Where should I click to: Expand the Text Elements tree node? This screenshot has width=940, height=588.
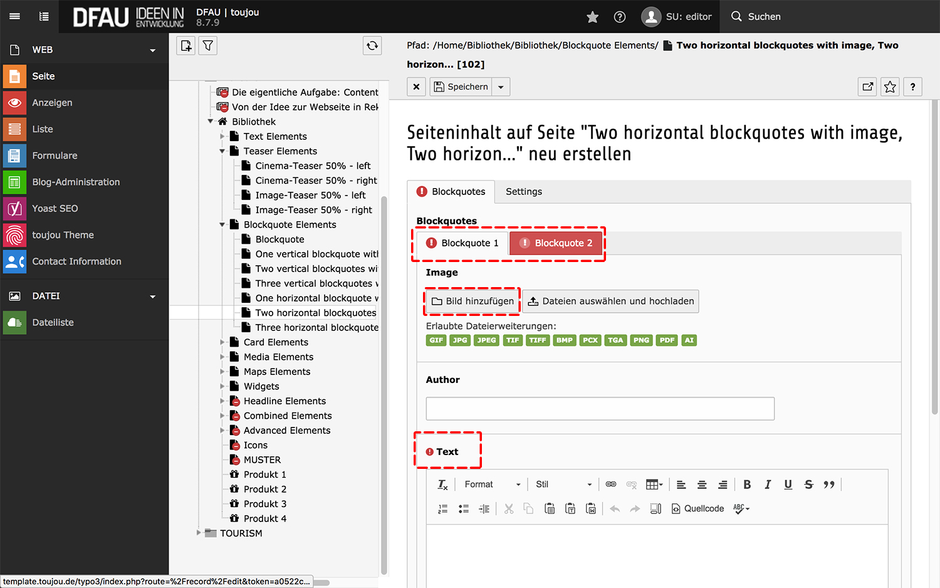pos(222,136)
